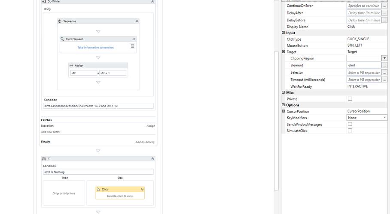Edit the Selector VB expression field
Image resolution: width=390 pixels, height=214 pixels.
tap(364, 72)
